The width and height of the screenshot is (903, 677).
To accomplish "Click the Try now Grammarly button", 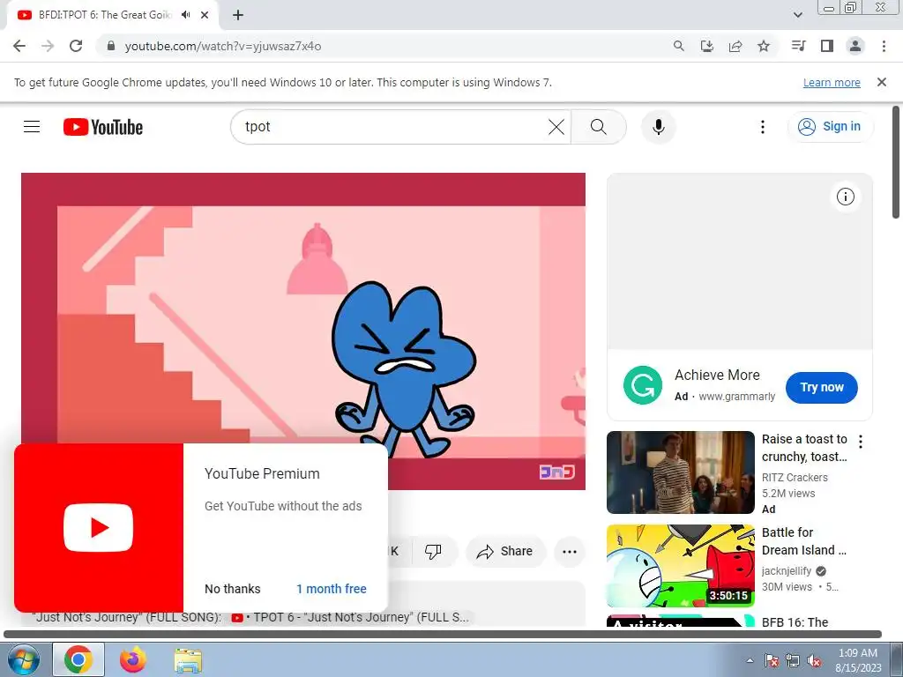I will point(822,388).
